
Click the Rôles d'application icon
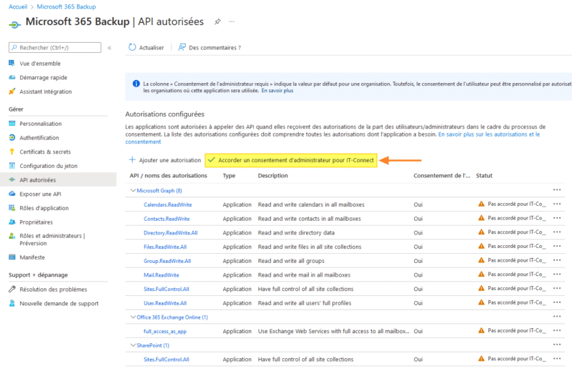(12, 208)
